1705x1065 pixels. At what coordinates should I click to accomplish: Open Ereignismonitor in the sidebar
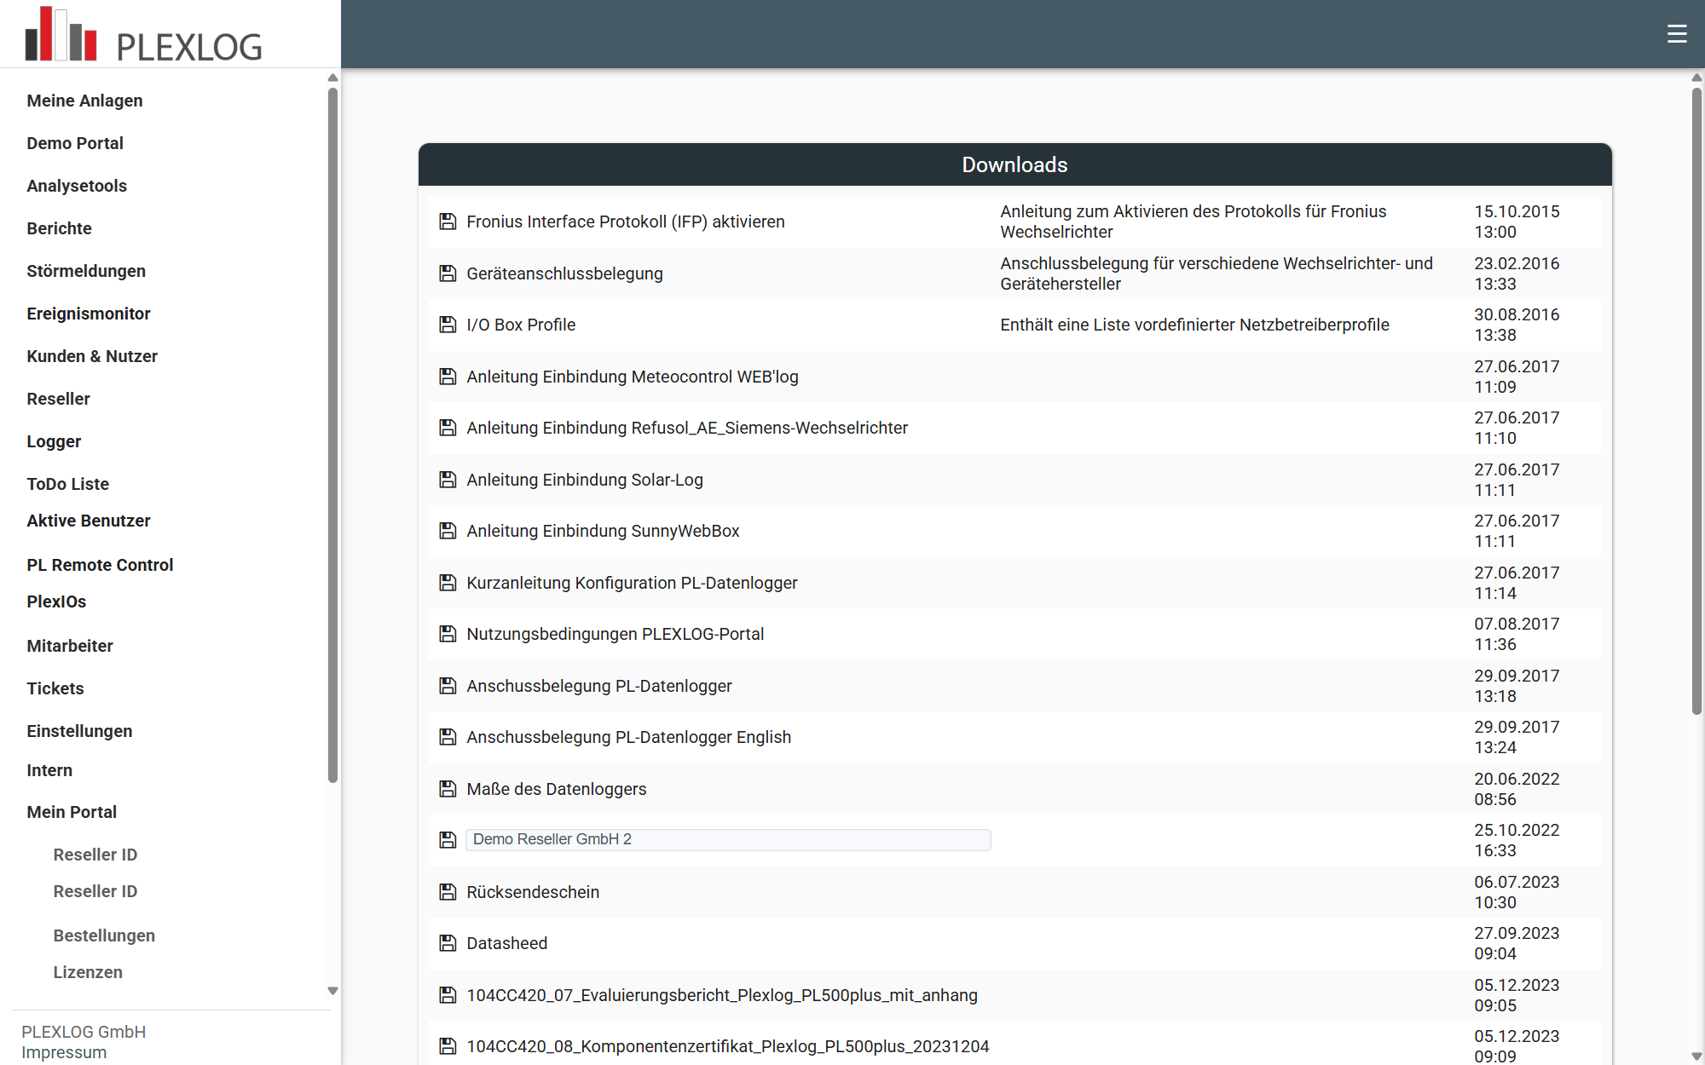pos(89,314)
